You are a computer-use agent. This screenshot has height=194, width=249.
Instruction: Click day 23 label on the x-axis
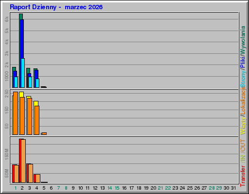point(175,188)
